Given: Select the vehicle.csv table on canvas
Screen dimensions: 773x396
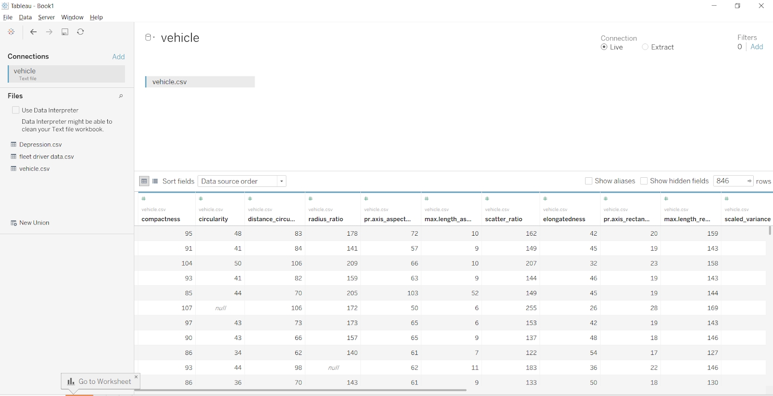Looking at the screenshot, I should tap(200, 82).
